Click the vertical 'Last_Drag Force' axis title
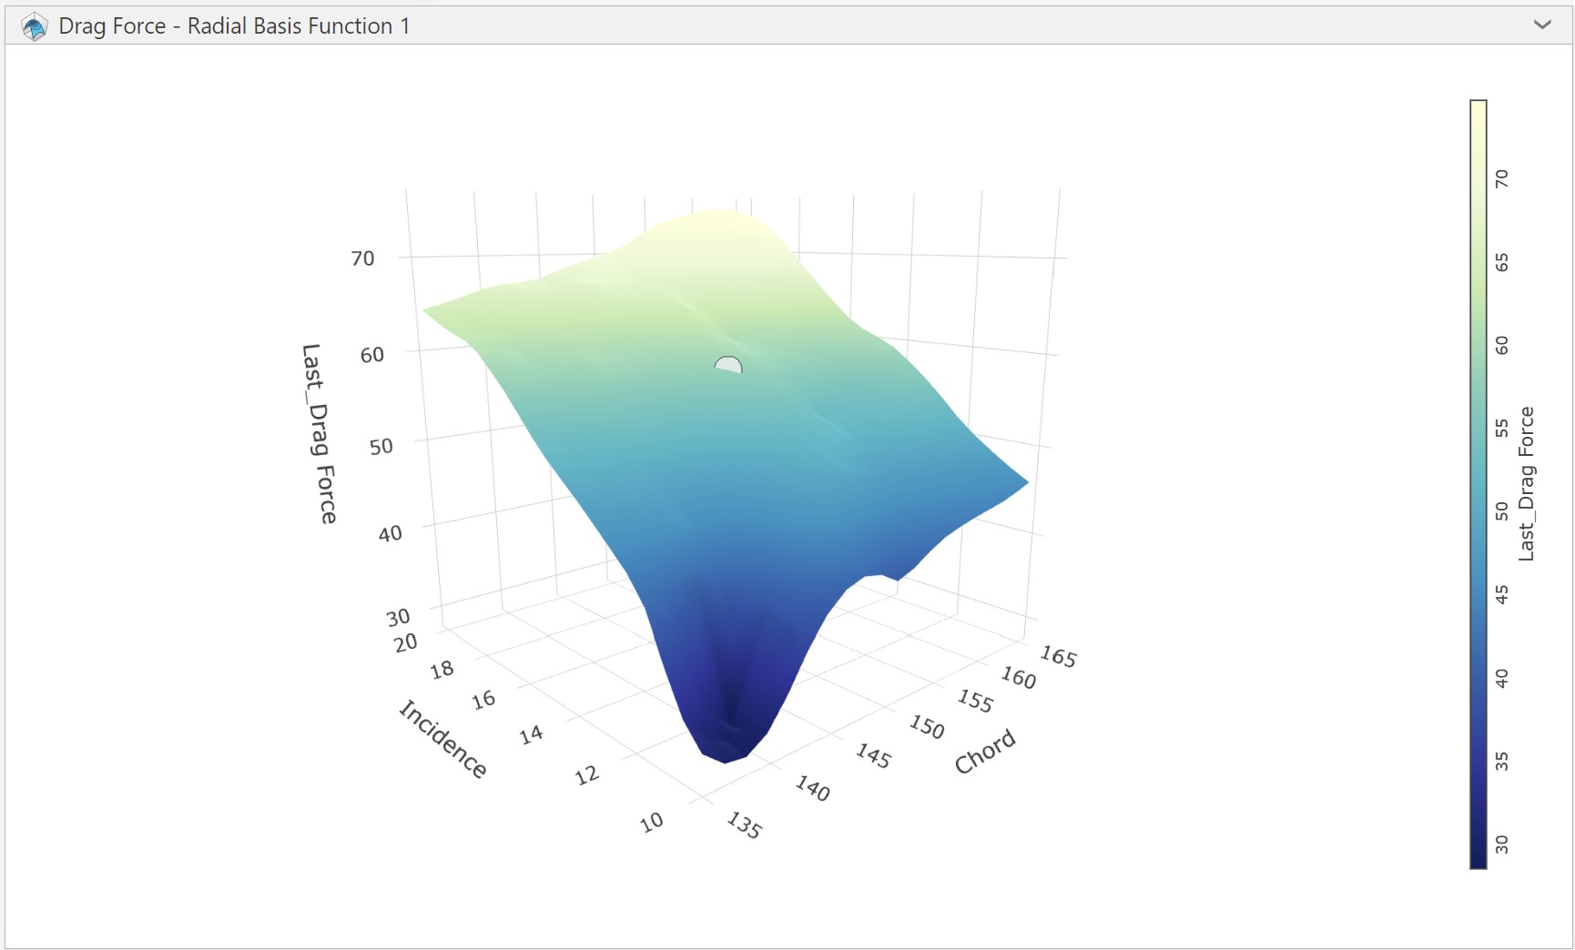 point(319,433)
